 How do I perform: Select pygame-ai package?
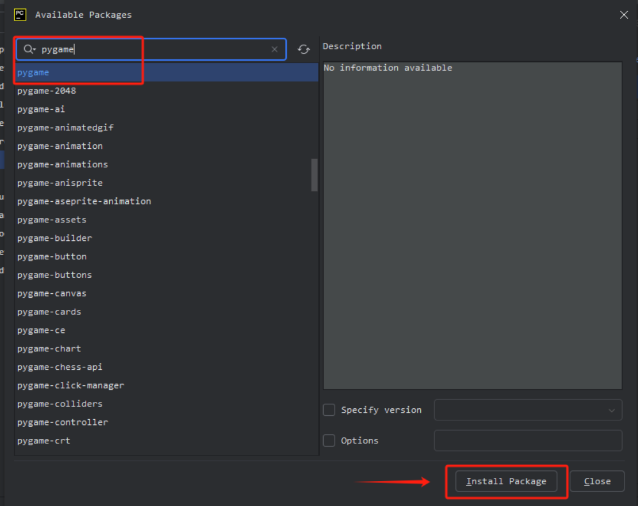tap(167, 109)
